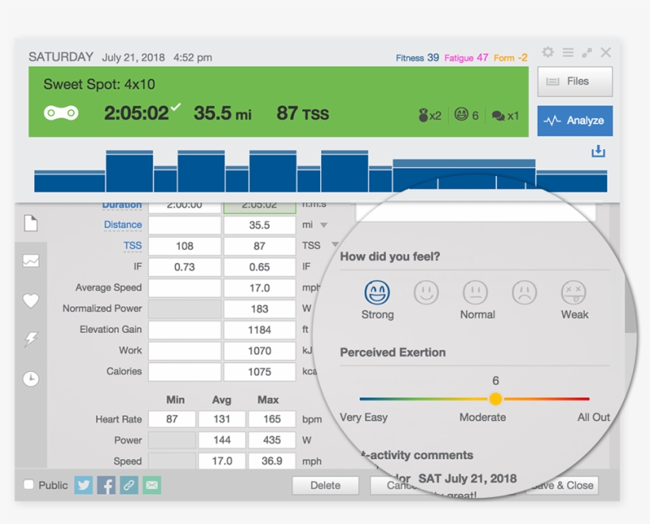Expand the TSS type dropdown
This screenshot has width=650, height=524.
click(335, 245)
